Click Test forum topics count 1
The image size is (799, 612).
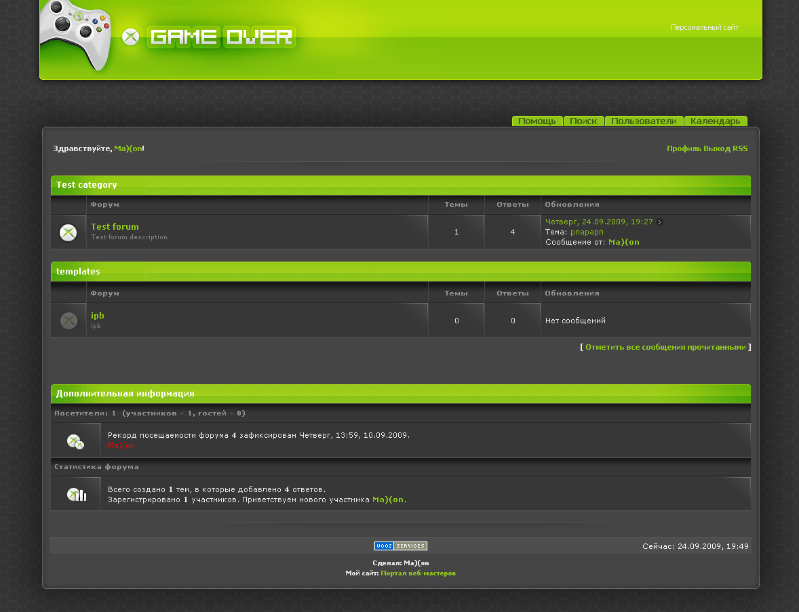456,232
